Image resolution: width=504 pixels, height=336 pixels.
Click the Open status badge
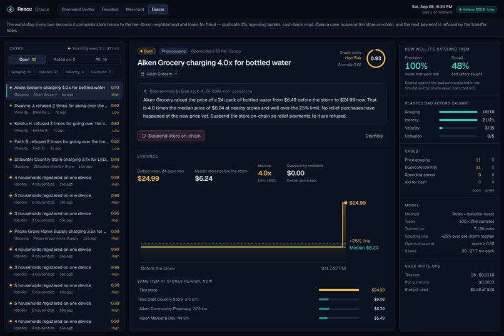coord(146,51)
